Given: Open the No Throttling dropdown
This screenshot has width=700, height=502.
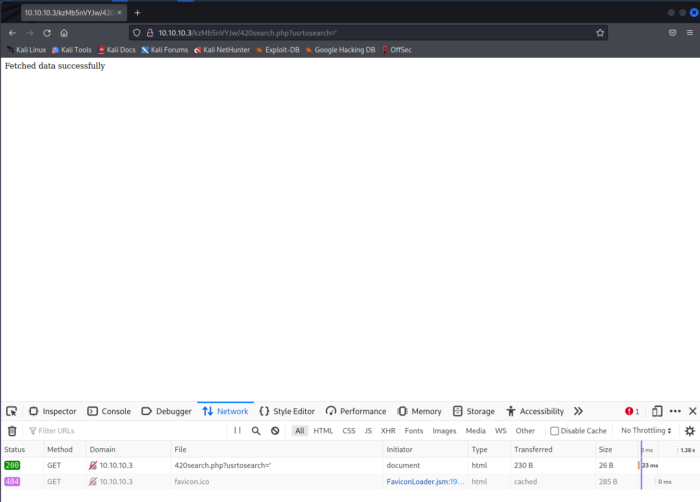Looking at the screenshot, I should click(646, 430).
